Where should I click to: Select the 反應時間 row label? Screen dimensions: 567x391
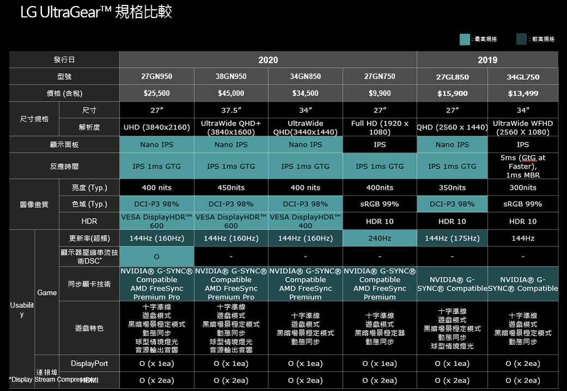[64, 166]
